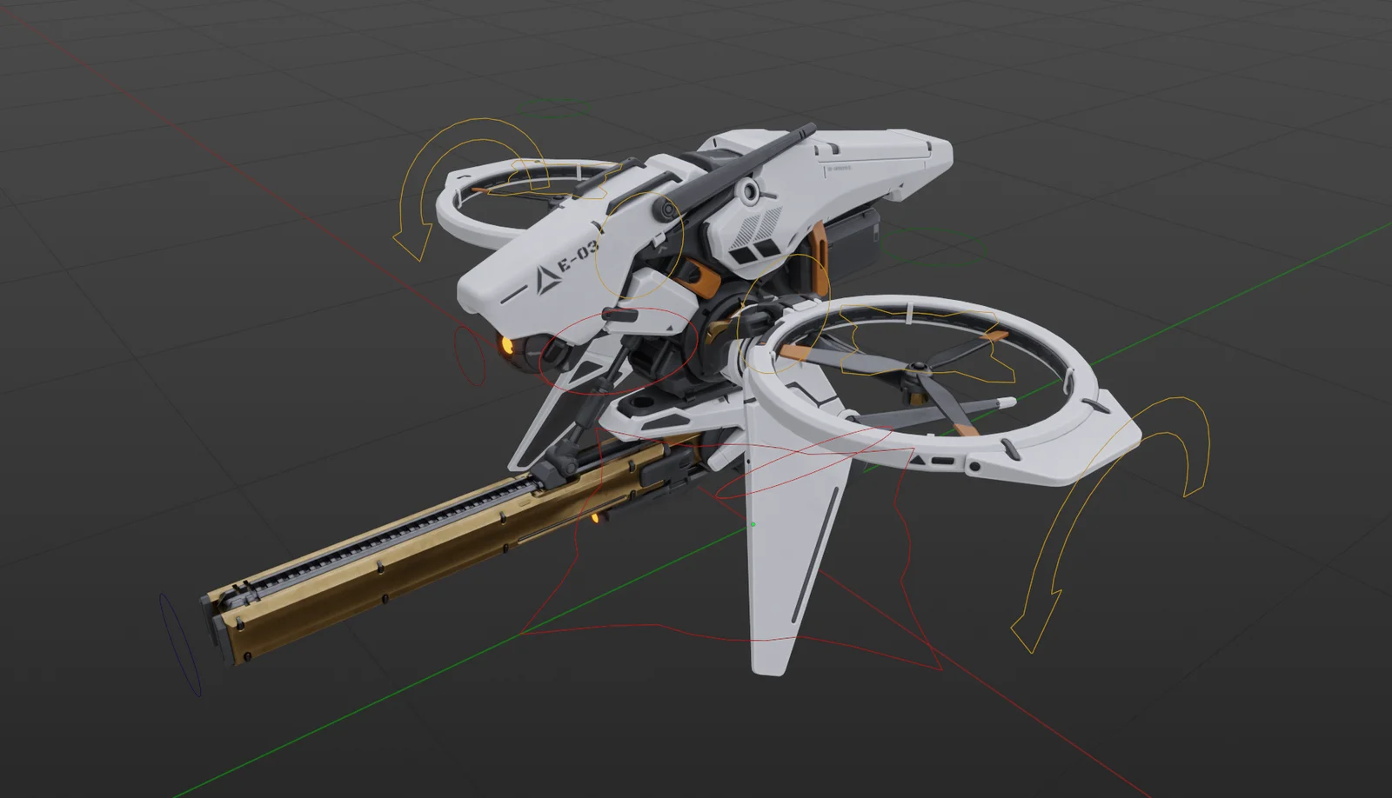
Task: Click the glowing orange sensor light
Action: point(505,345)
